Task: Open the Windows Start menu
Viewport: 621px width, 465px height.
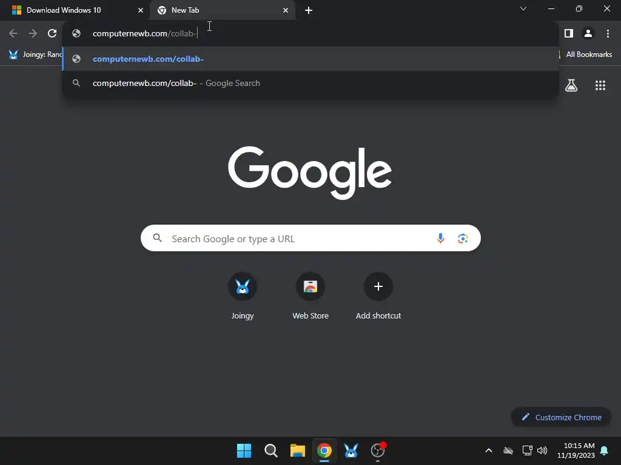Action: pyautogui.click(x=244, y=450)
